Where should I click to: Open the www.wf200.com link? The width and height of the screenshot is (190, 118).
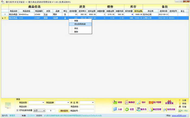coord(179,116)
